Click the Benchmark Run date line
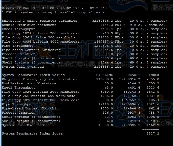The width and height of the screenshot is (173, 146). (54, 8)
